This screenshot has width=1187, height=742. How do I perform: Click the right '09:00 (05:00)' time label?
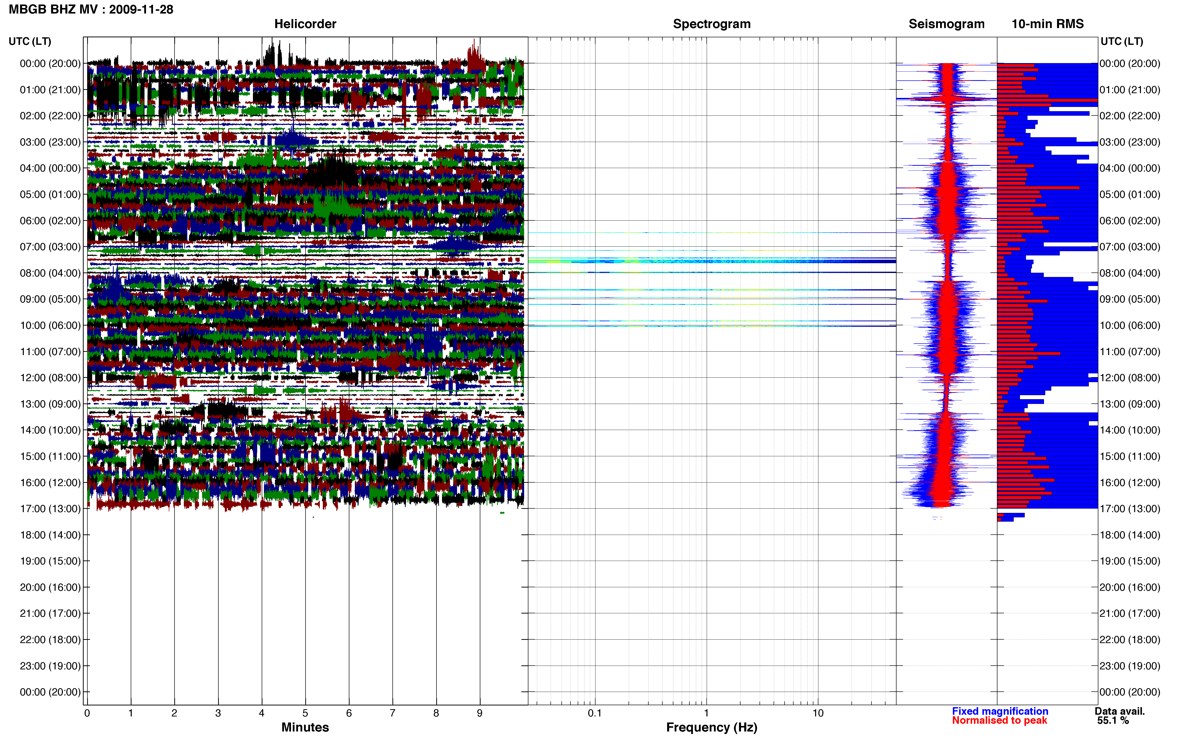pos(1130,299)
